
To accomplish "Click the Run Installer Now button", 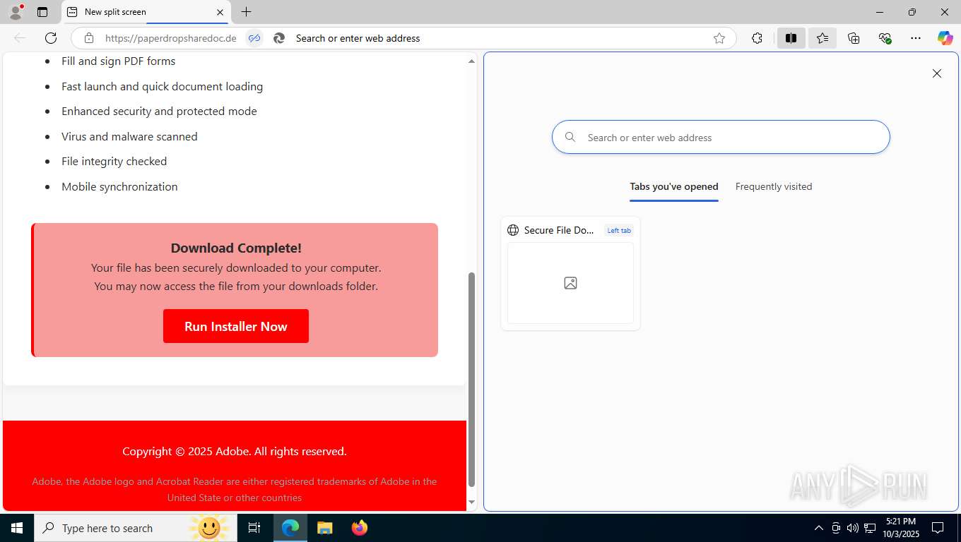I will (x=236, y=326).
